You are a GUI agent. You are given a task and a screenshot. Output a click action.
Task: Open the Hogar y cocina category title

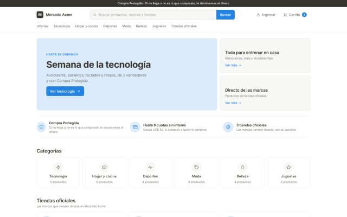pyautogui.click(x=104, y=176)
